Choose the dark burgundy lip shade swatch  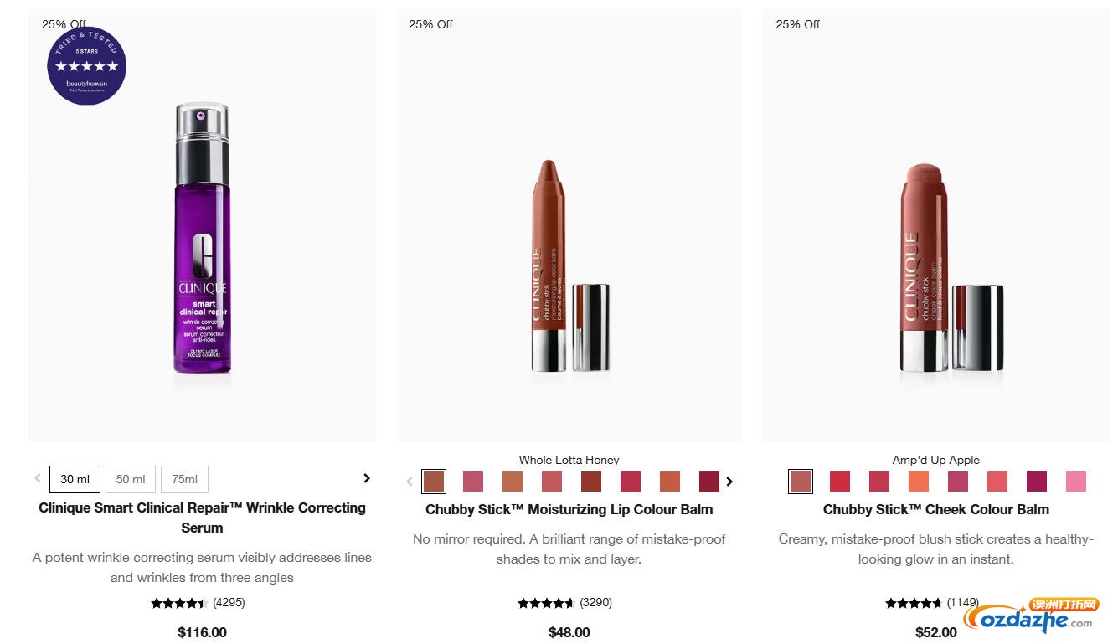click(709, 482)
